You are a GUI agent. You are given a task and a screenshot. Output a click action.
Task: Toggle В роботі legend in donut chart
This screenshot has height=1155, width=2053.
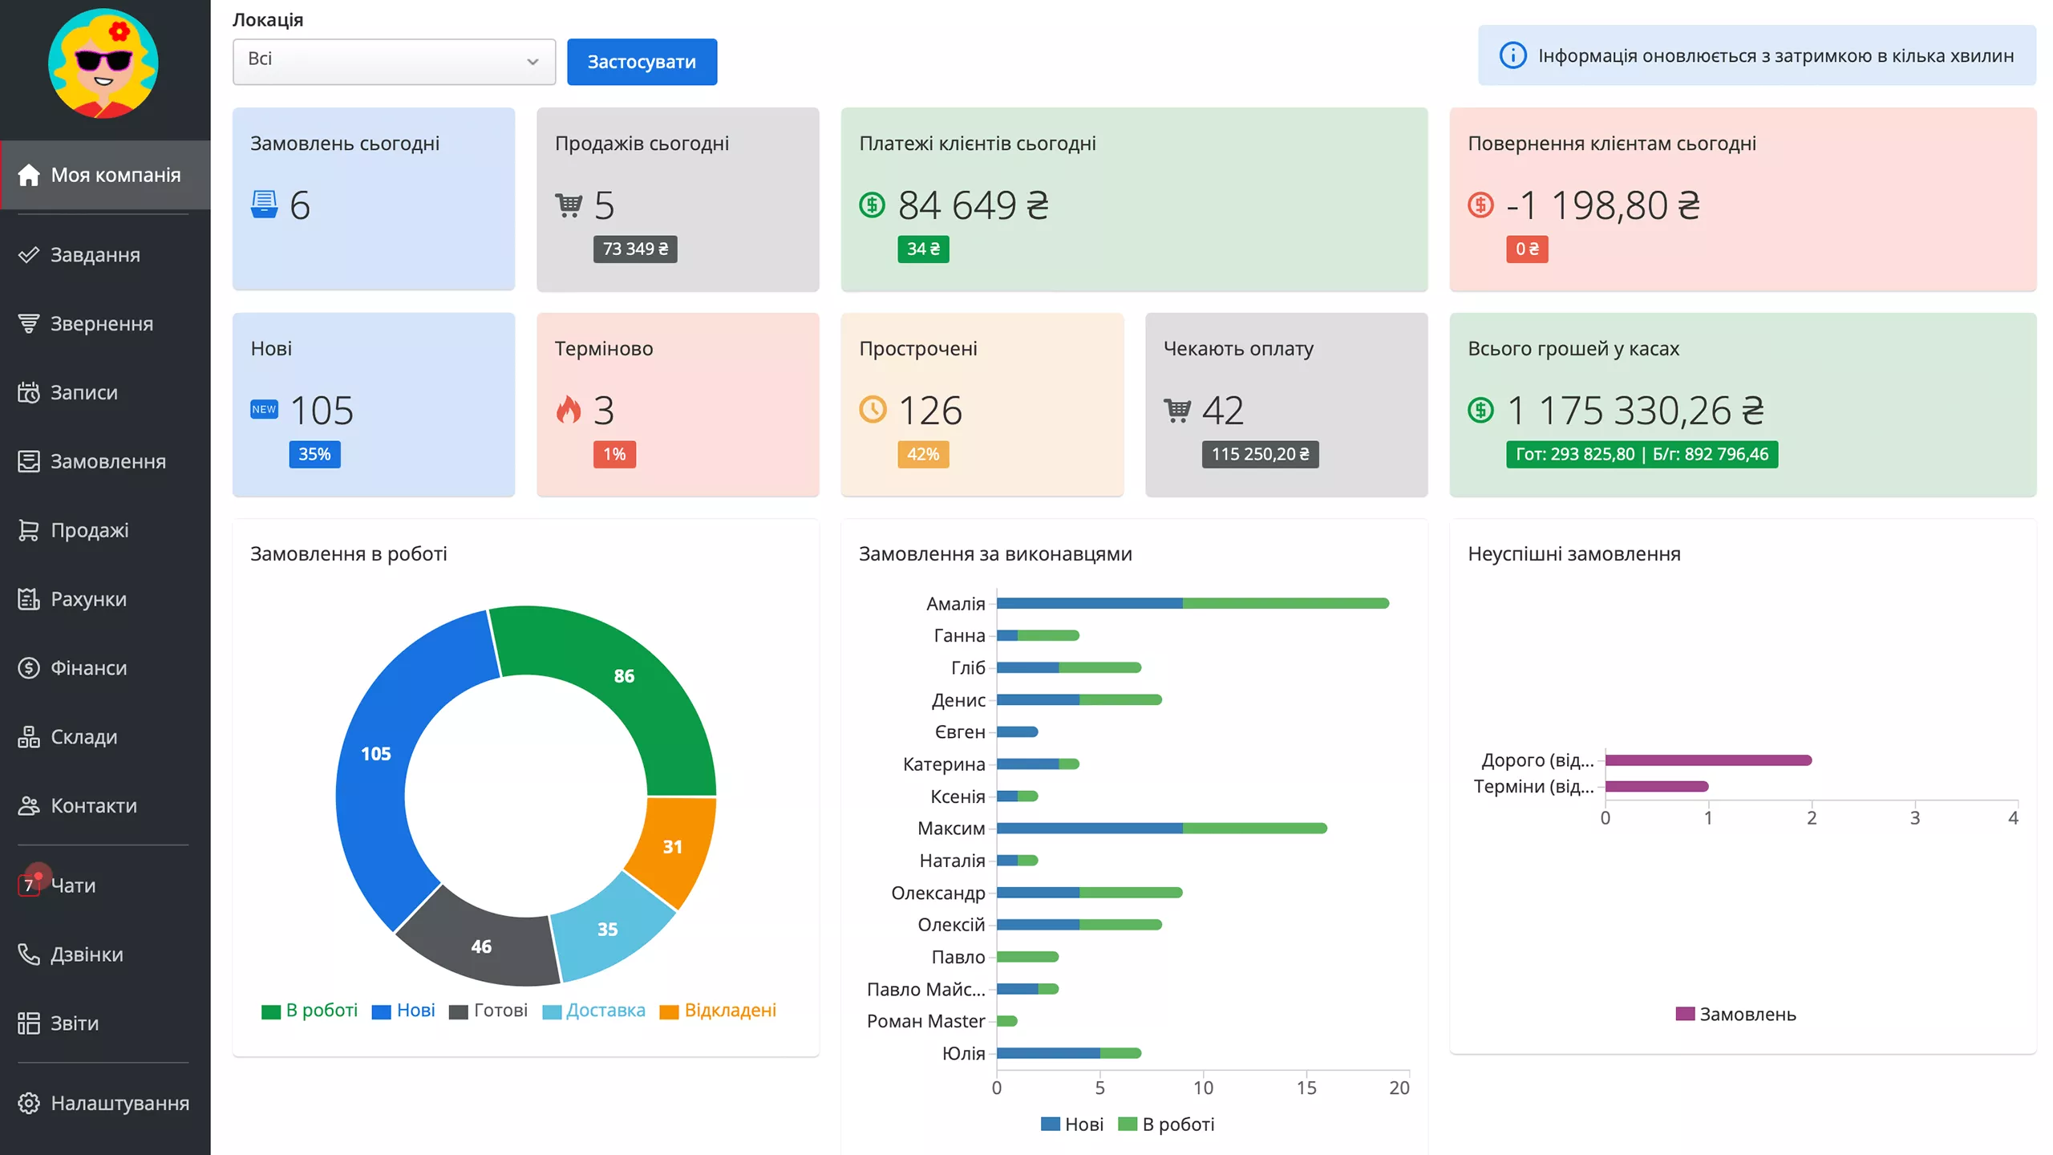pyautogui.click(x=310, y=1011)
